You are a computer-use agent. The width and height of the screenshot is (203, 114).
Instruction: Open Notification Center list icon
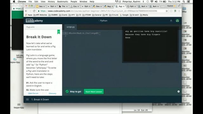click(188, 2)
